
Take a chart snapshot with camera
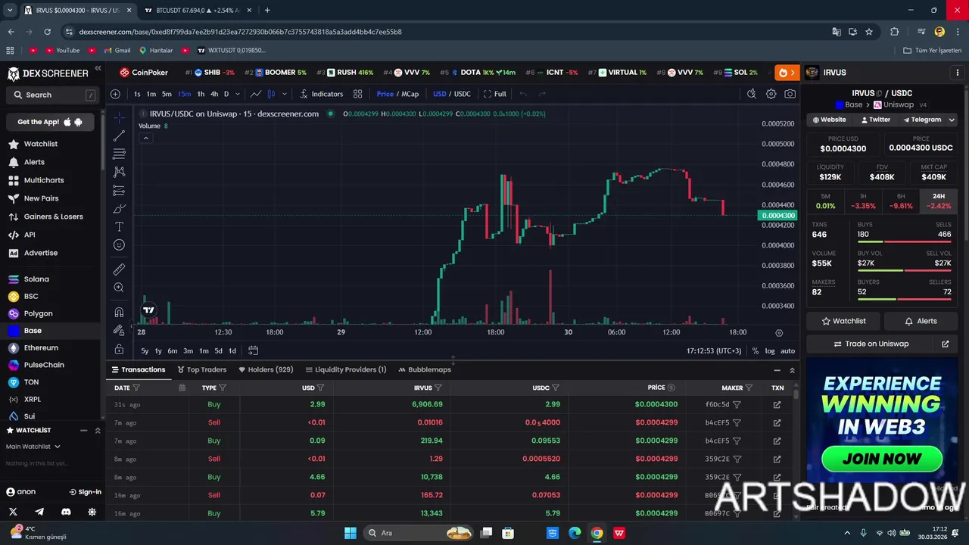pos(790,94)
